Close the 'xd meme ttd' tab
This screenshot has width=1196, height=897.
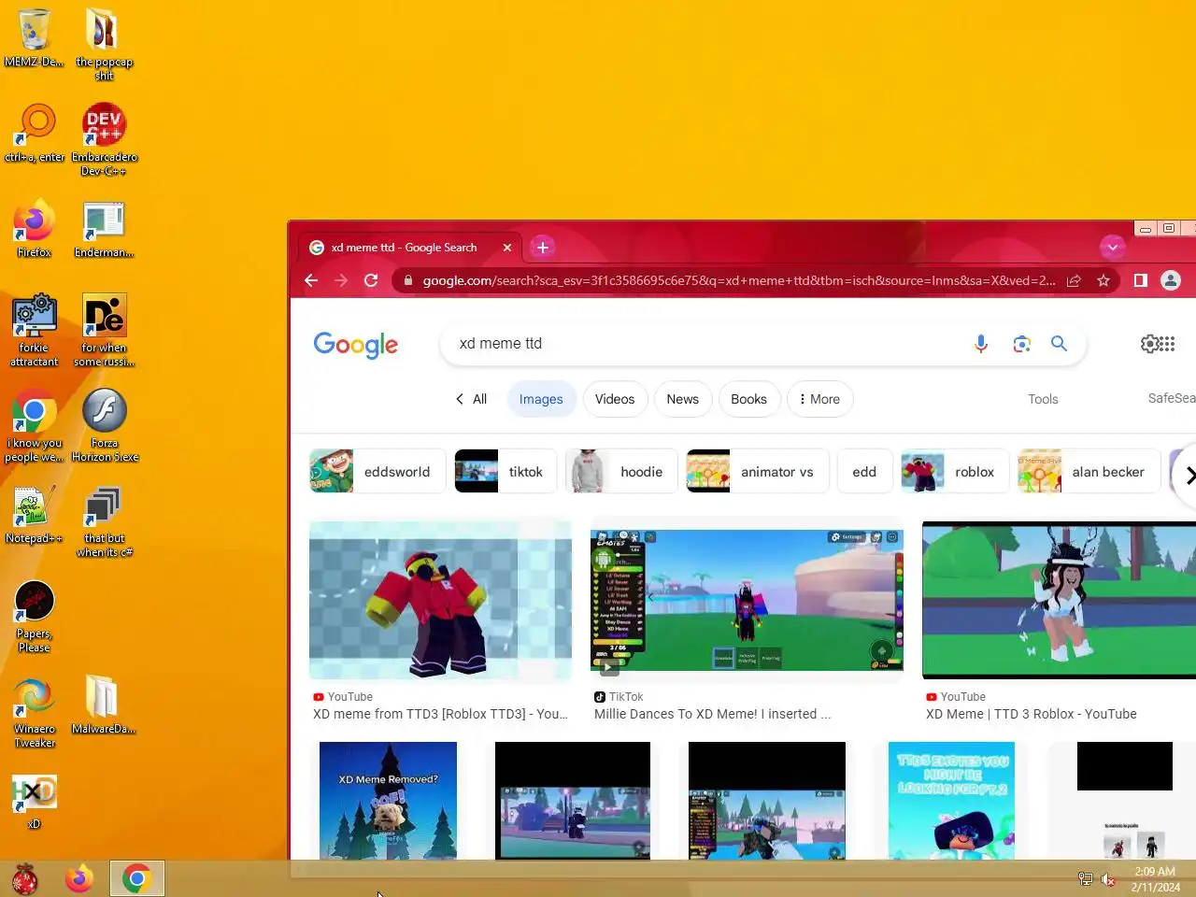[507, 248]
